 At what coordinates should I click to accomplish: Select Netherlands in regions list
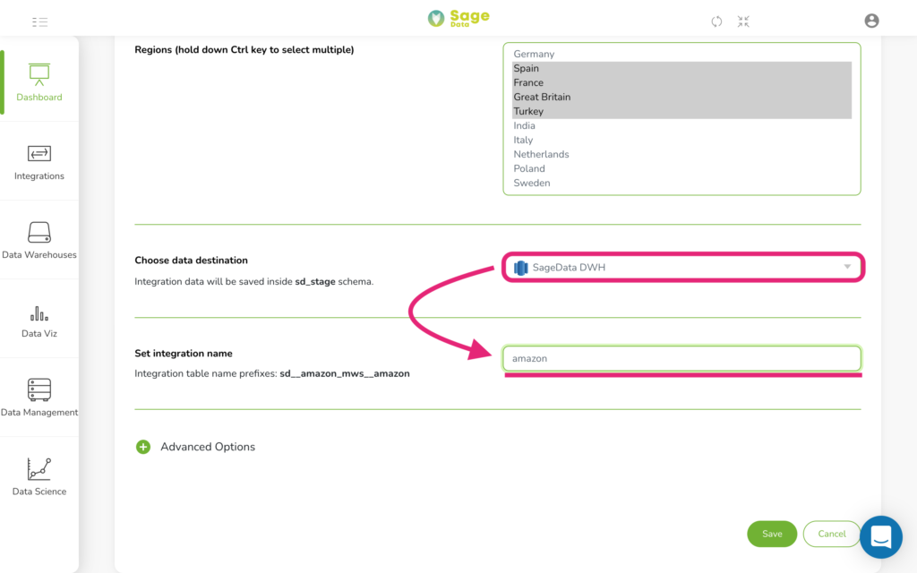tap(681, 154)
